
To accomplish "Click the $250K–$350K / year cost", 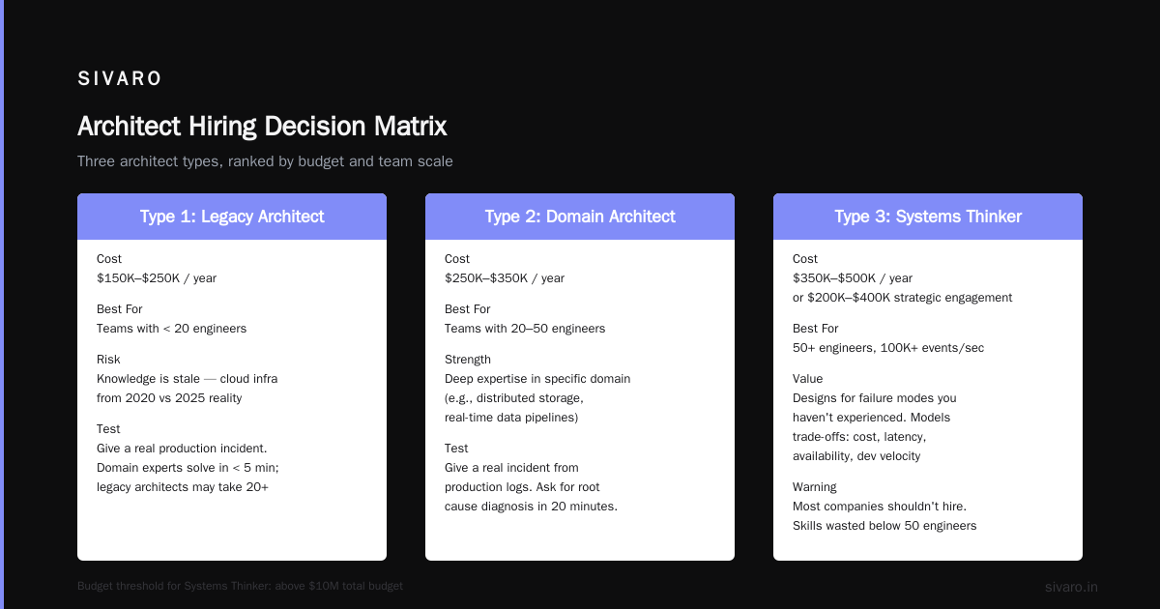I will [505, 278].
